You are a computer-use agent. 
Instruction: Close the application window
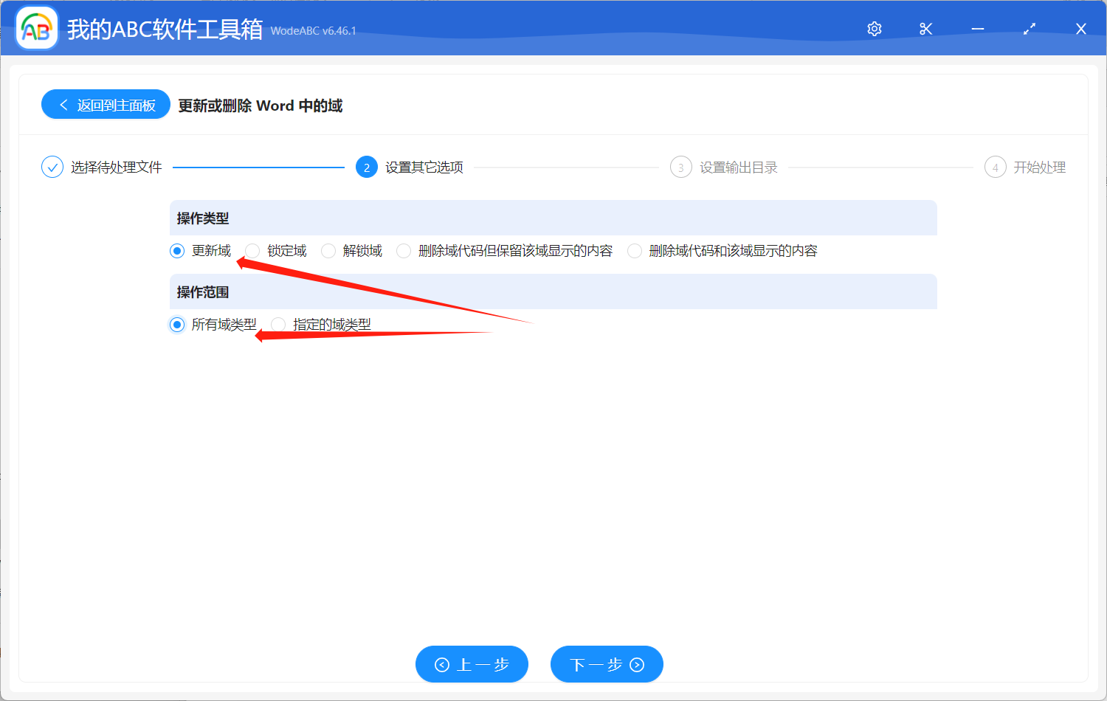(x=1081, y=29)
